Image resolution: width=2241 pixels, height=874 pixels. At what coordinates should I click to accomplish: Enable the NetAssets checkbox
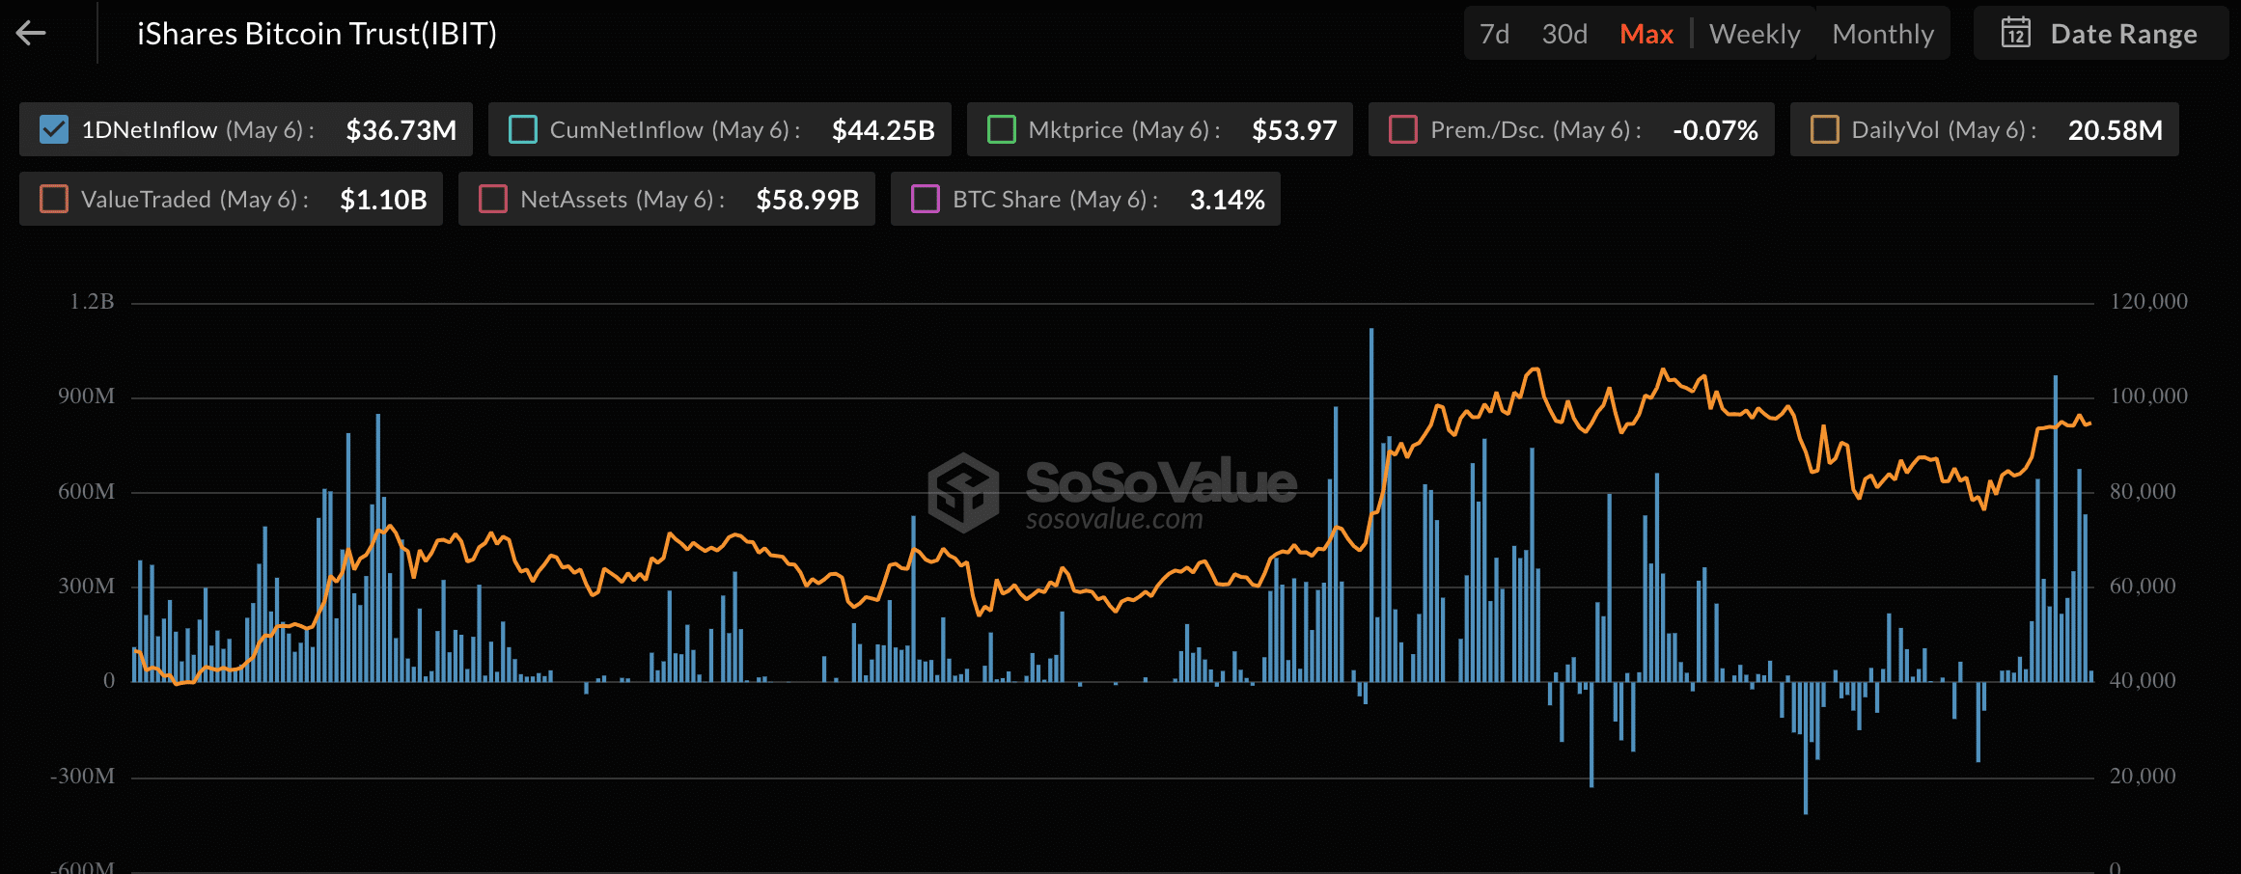pyautogui.click(x=493, y=199)
